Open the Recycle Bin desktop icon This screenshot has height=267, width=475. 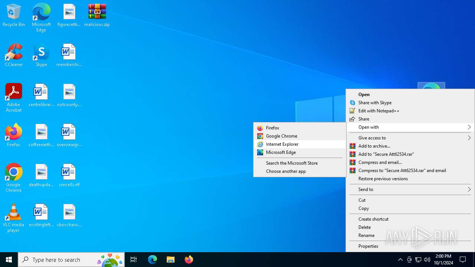(x=14, y=16)
